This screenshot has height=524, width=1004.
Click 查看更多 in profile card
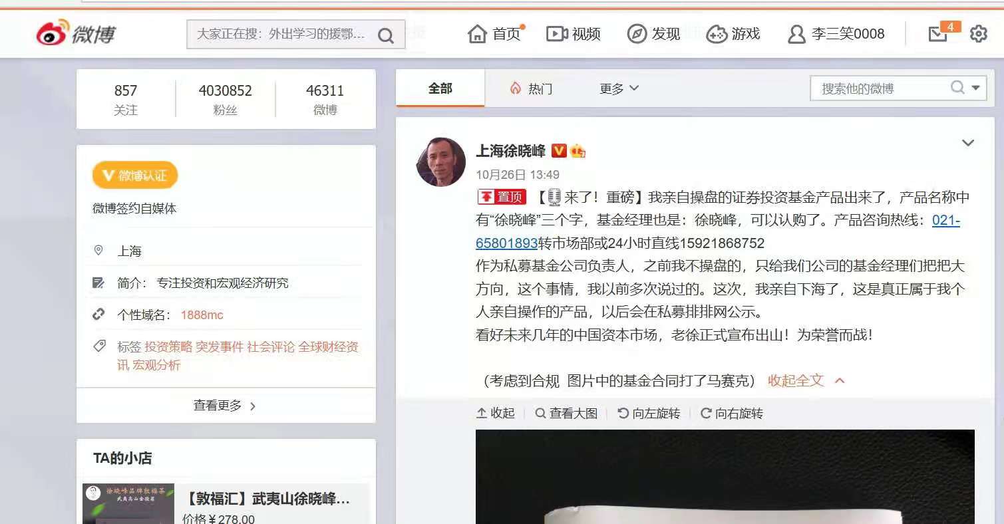225,406
